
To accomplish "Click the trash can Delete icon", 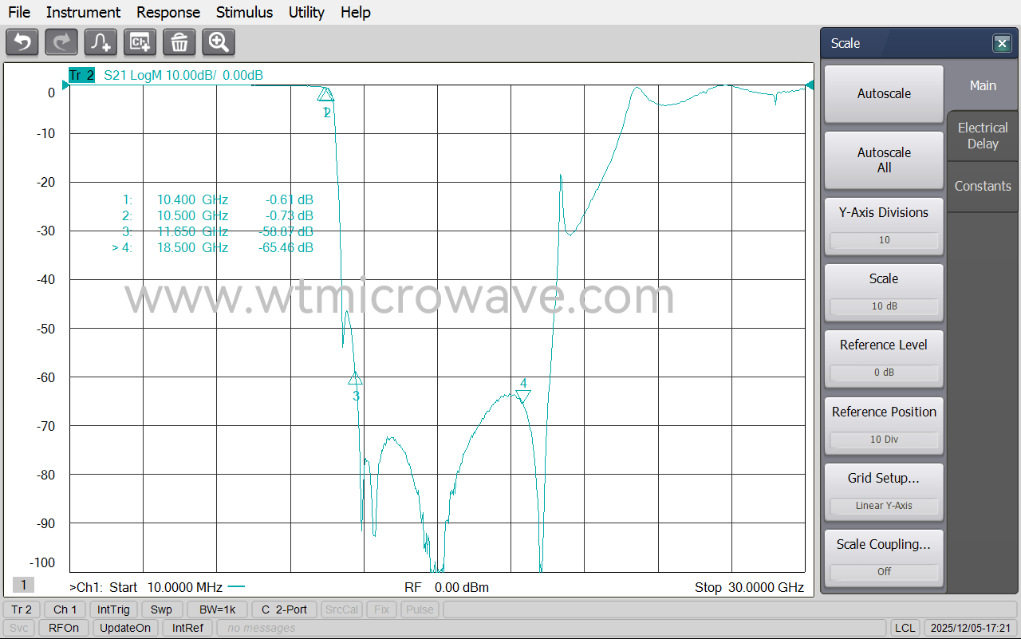I will [179, 42].
